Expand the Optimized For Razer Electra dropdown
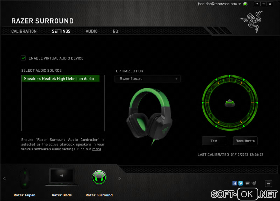The width and height of the screenshot is (280, 201). click(147, 78)
